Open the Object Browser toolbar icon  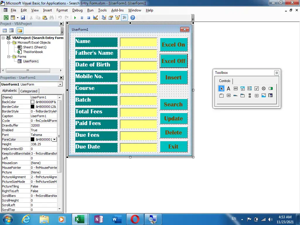[117, 18]
